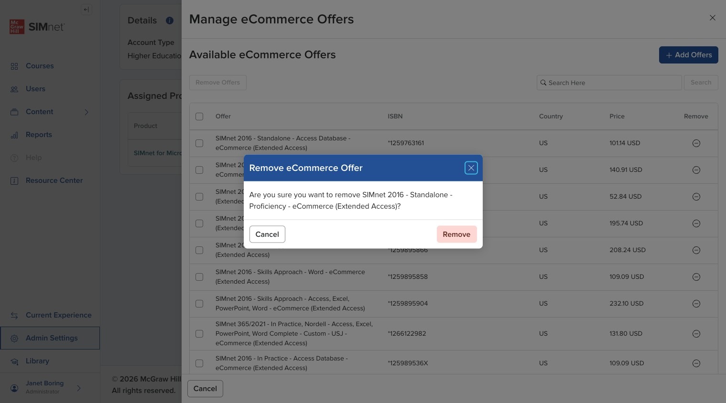Click the Reports bar chart icon
The height and width of the screenshot is (403, 726).
coord(14,135)
